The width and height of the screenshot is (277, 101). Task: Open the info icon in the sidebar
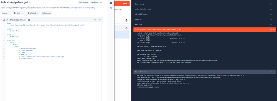coord(111,3)
